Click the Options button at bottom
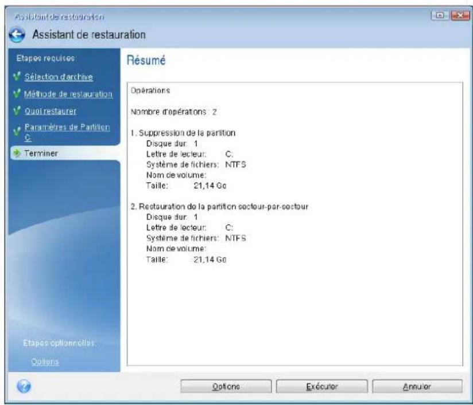473x405 pixels. click(226, 386)
